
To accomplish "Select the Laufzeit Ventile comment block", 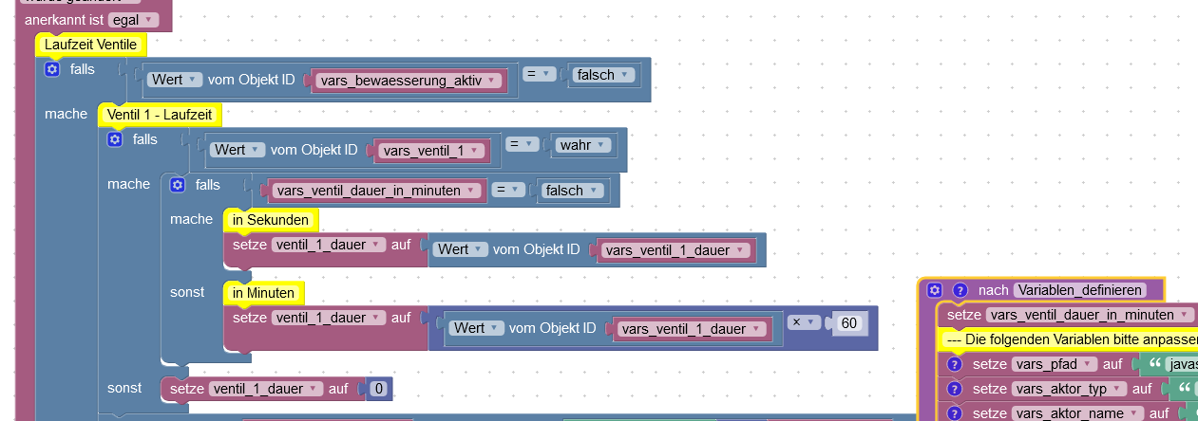I will 91,45.
